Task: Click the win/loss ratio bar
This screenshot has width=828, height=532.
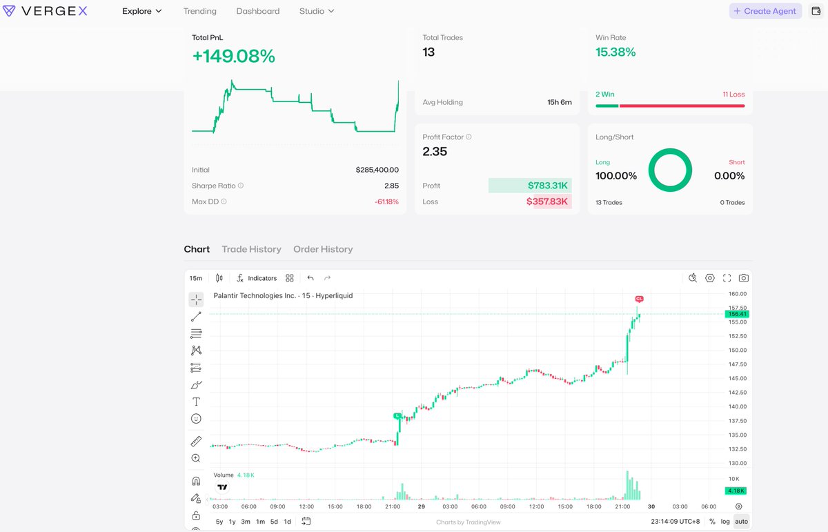Action: click(x=670, y=106)
